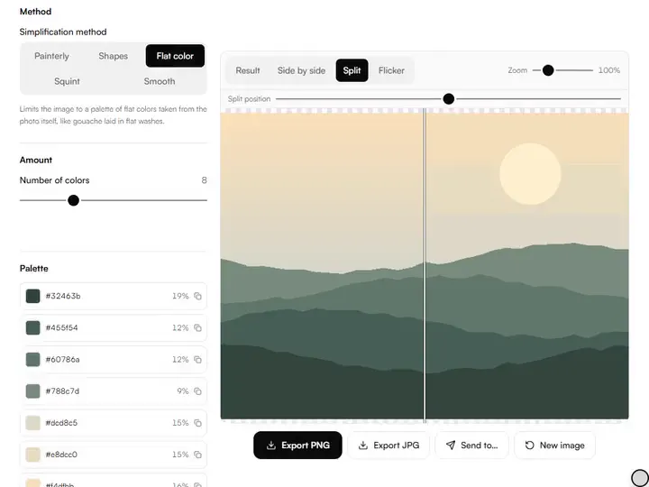Click the Split position slider handle

point(449,99)
